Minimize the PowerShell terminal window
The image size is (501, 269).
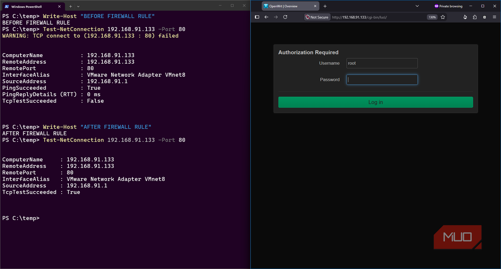click(x=220, y=5)
